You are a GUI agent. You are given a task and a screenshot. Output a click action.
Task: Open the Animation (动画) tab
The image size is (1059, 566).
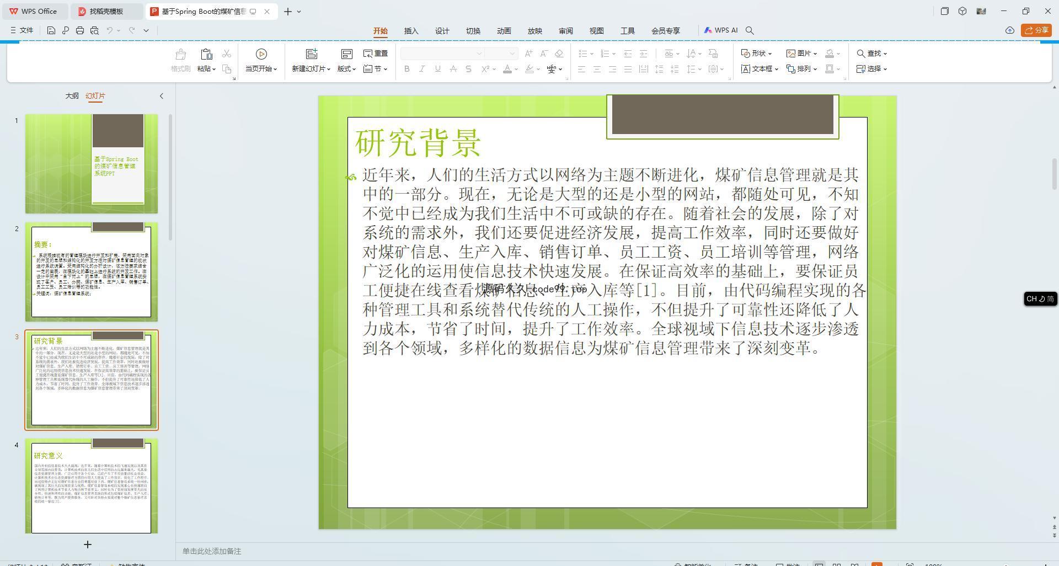click(x=504, y=31)
